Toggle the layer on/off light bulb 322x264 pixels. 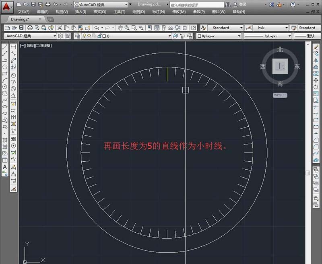(x=85, y=36)
